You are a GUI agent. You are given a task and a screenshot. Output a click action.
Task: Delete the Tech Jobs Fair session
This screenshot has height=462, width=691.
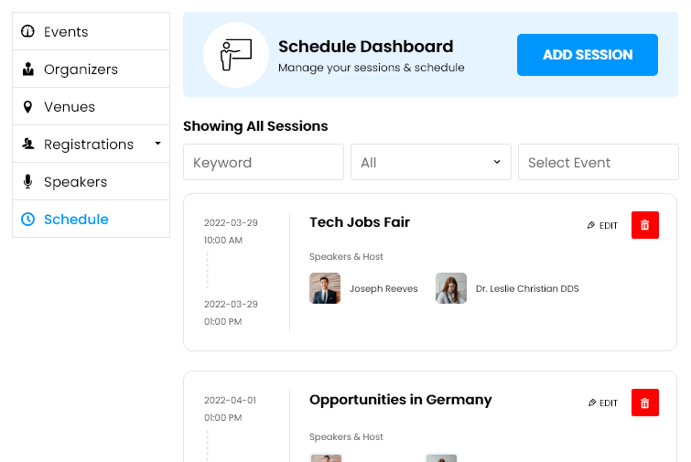(x=644, y=225)
